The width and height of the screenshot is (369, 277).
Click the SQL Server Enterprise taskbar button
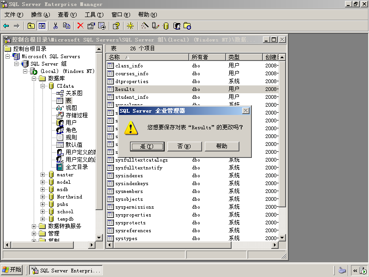point(66,270)
